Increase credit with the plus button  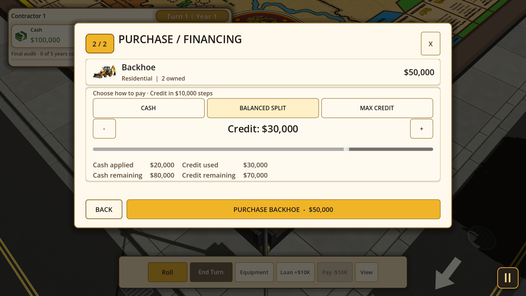click(421, 129)
